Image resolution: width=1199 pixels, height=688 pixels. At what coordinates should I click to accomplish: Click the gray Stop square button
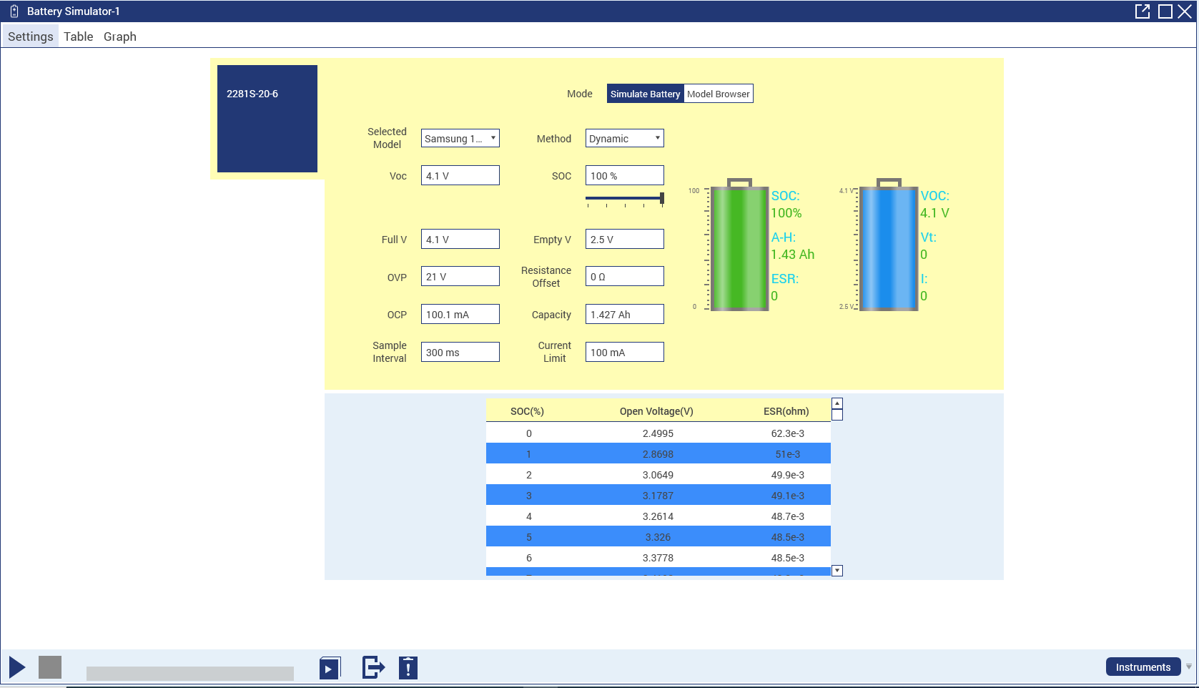tap(50, 667)
